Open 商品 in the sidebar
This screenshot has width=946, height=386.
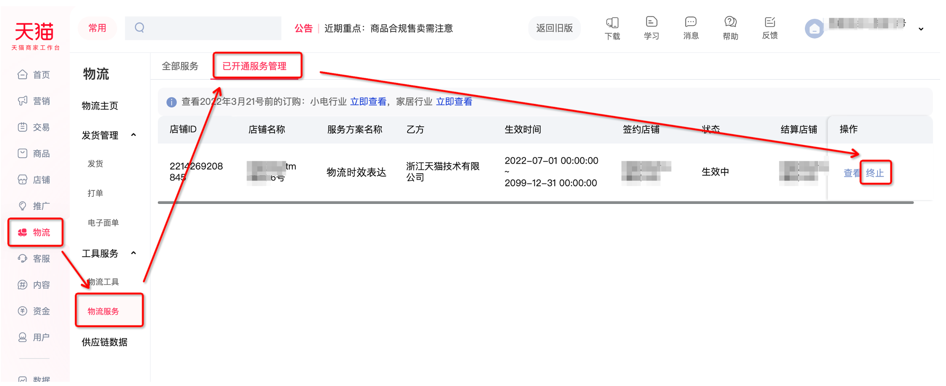tap(34, 154)
